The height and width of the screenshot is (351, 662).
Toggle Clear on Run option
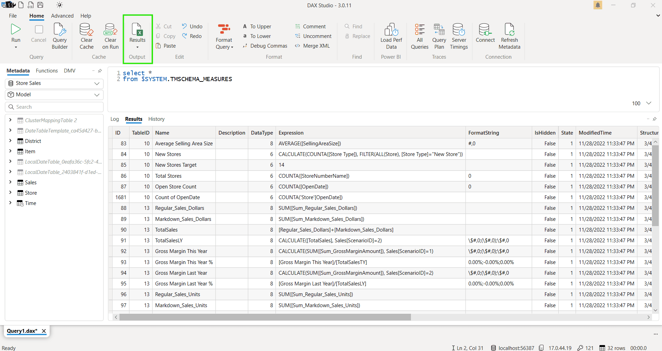click(x=111, y=36)
